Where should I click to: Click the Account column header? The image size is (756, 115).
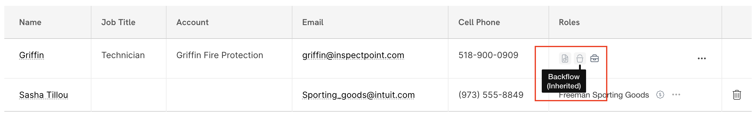[x=192, y=22]
